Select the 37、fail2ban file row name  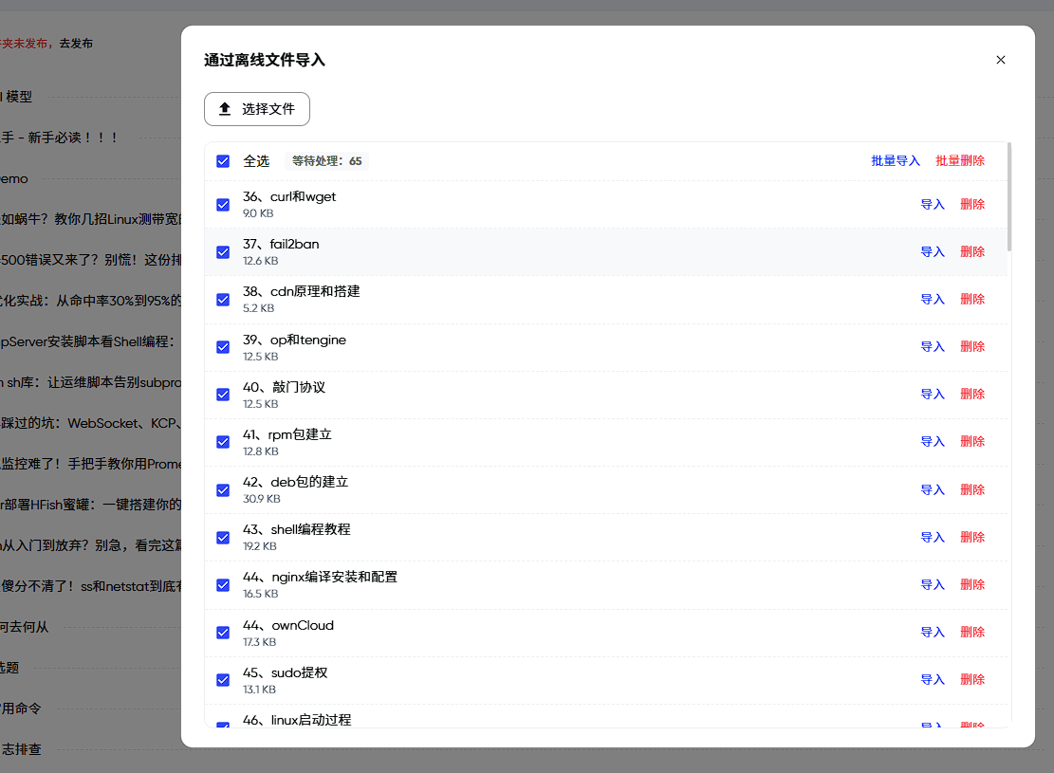[281, 245]
